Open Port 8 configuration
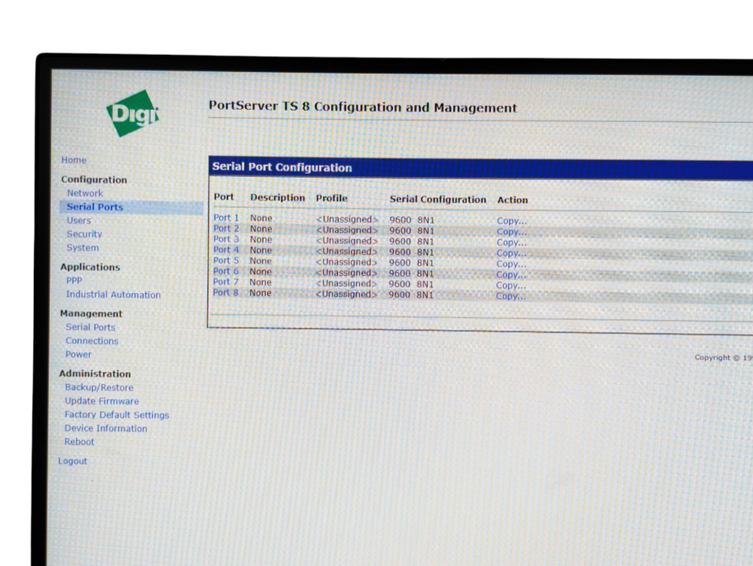The width and height of the screenshot is (753, 566). tap(225, 293)
